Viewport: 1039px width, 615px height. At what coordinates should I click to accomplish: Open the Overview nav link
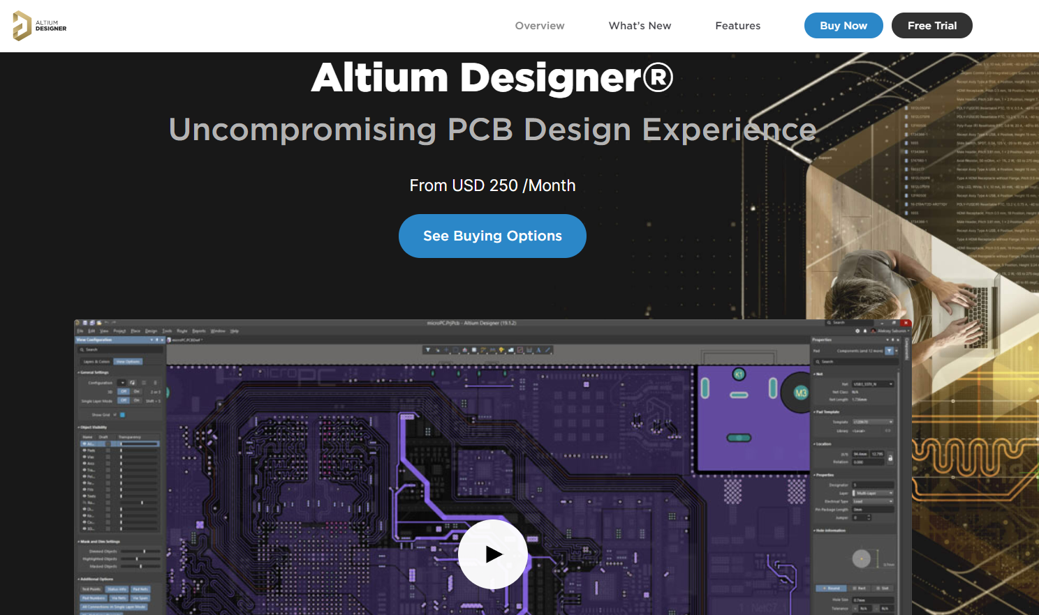pyautogui.click(x=540, y=26)
